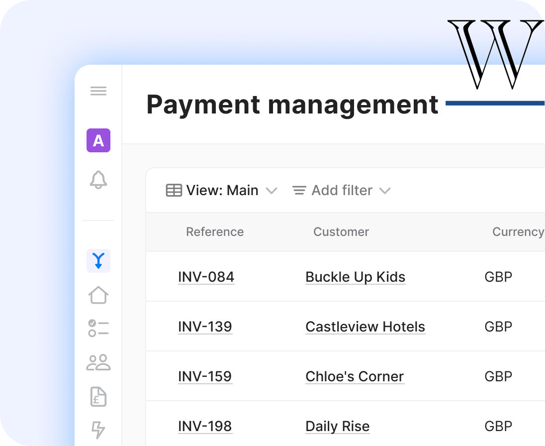The height and width of the screenshot is (446, 545).
Task: Click the Chloe's Corner customer link
Action: coord(355,376)
